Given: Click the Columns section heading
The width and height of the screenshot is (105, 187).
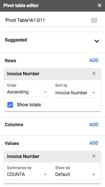Looking at the screenshot, I should (14, 125).
